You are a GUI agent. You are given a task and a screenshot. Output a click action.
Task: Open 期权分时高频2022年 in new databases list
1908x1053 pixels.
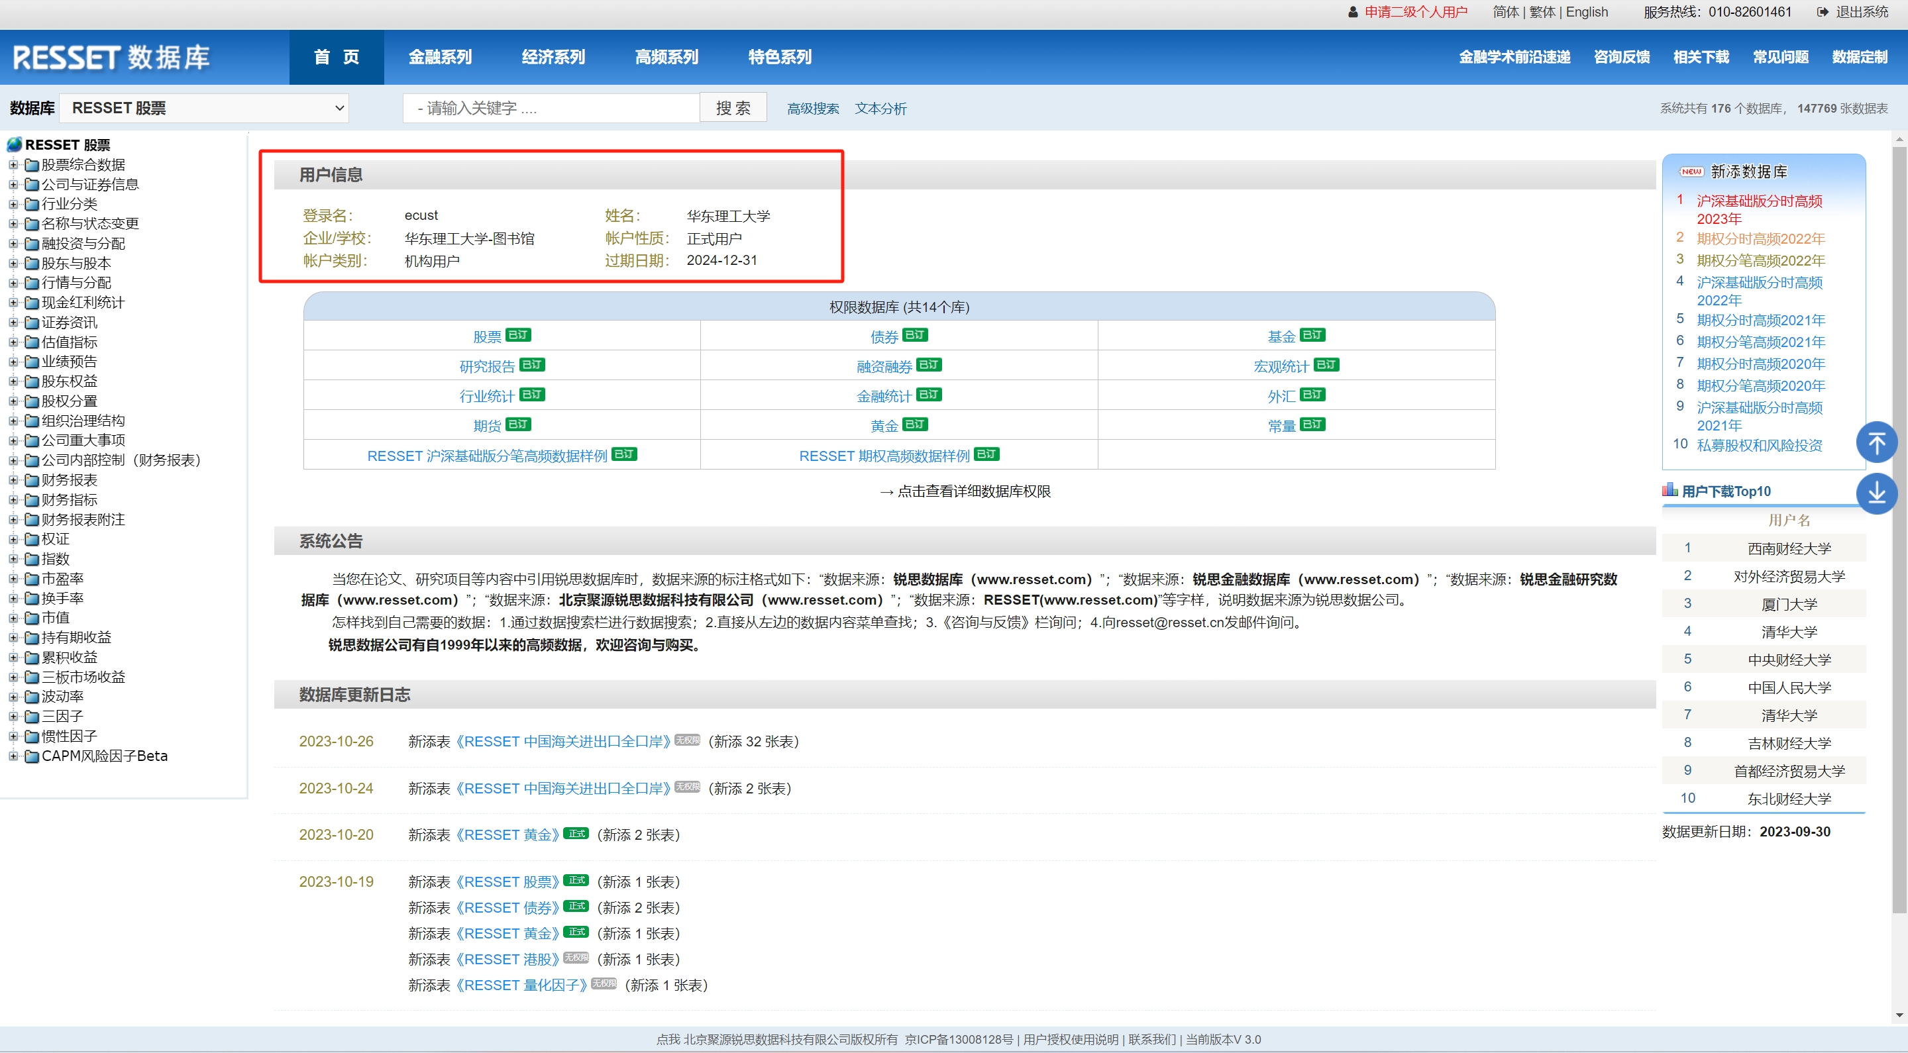tap(1760, 238)
